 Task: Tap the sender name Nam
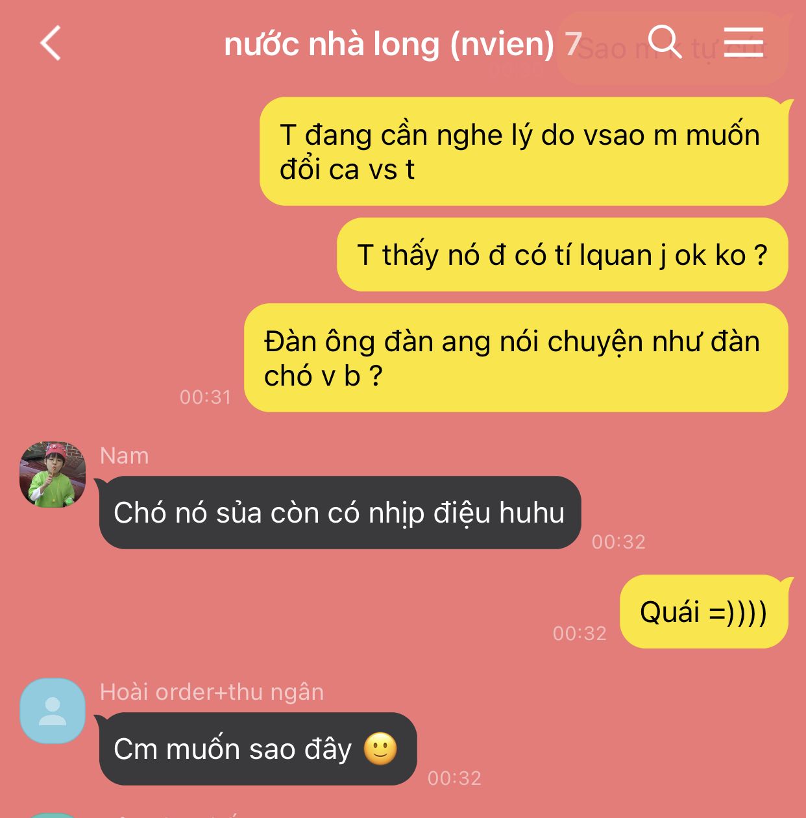[125, 456]
